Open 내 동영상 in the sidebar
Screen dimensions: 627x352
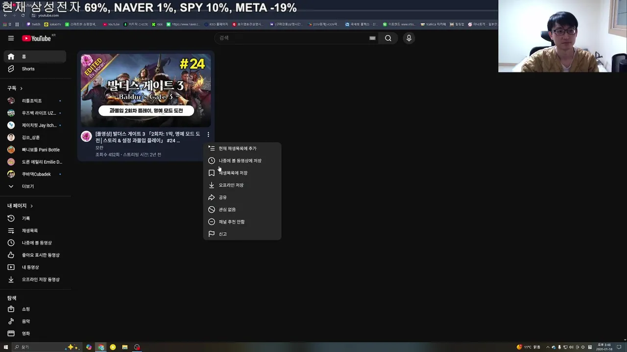click(x=35, y=267)
